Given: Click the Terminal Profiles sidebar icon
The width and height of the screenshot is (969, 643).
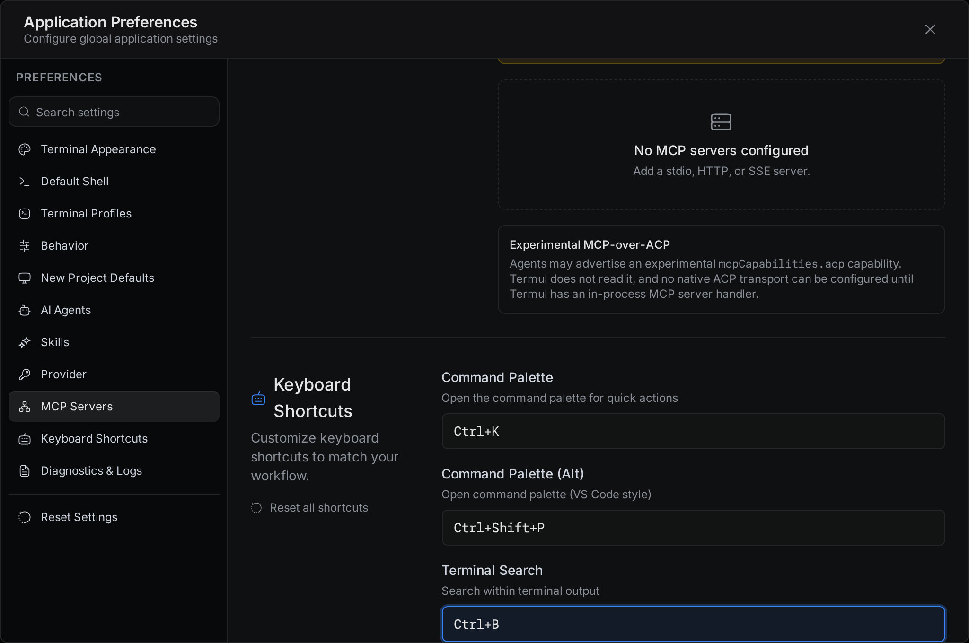Looking at the screenshot, I should click(25, 214).
